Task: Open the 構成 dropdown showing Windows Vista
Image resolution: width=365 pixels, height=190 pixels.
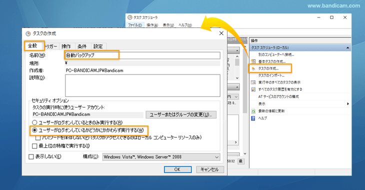Action: click(161, 157)
